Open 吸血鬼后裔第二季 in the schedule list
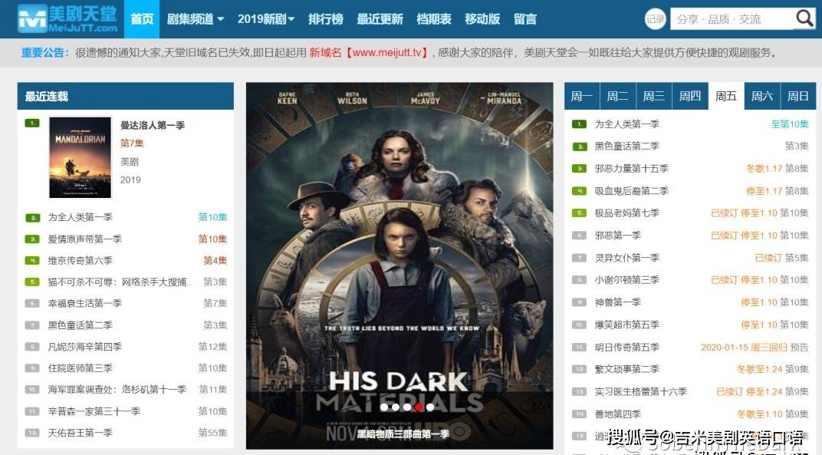The image size is (822, 455). 631,191
